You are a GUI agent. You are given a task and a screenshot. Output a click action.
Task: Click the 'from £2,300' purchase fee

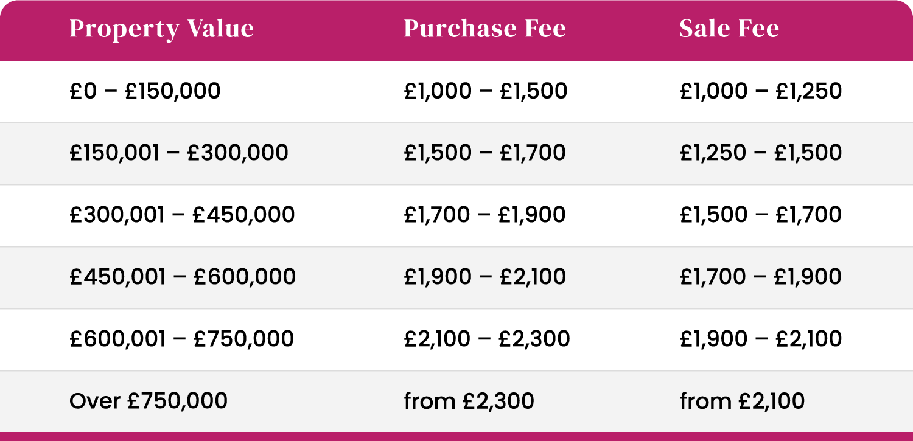point(469,401)
